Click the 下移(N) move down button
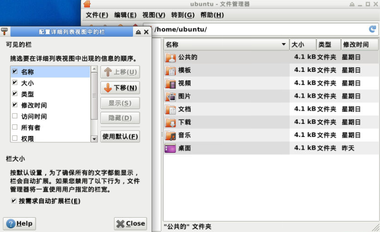 (120, 88)
